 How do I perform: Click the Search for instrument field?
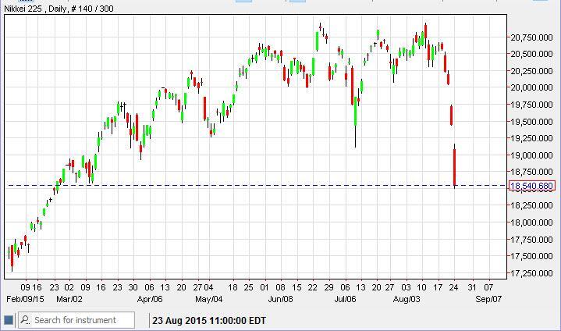pos(76,320)
